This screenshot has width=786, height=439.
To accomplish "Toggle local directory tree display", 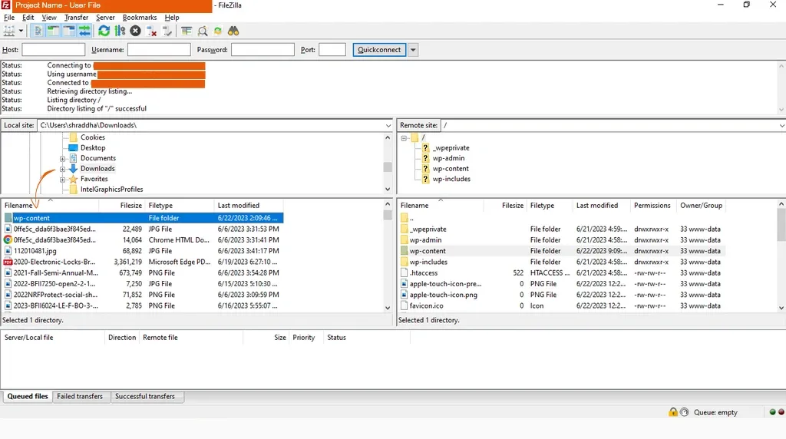I will point(53,31).
